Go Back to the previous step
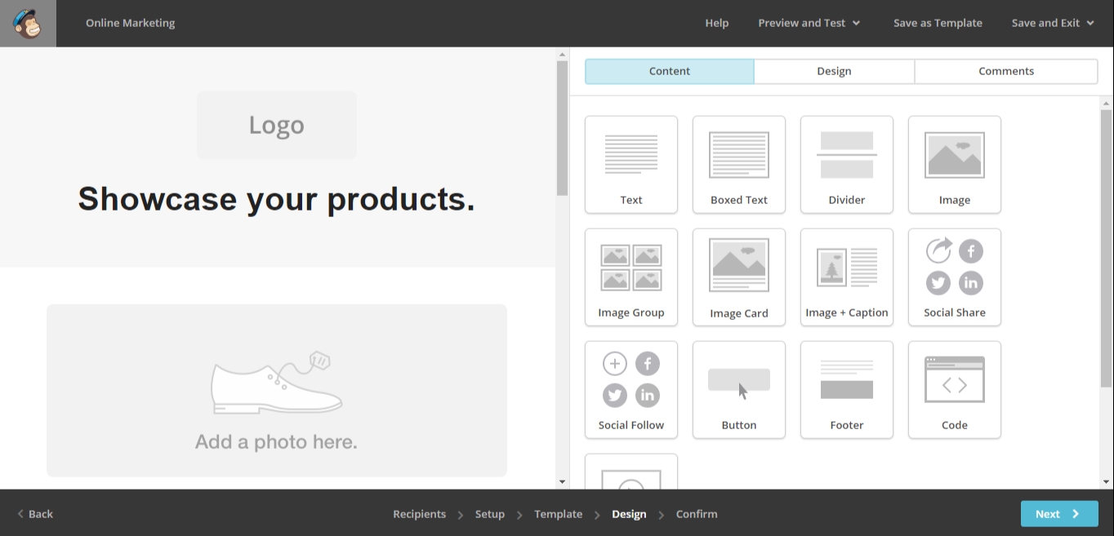Screen dimensions: 1114x536 pyautogui.click(x=35, y=514)
